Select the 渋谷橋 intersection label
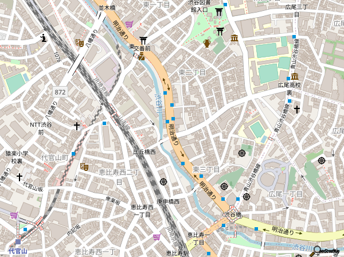 click(232, 215)
